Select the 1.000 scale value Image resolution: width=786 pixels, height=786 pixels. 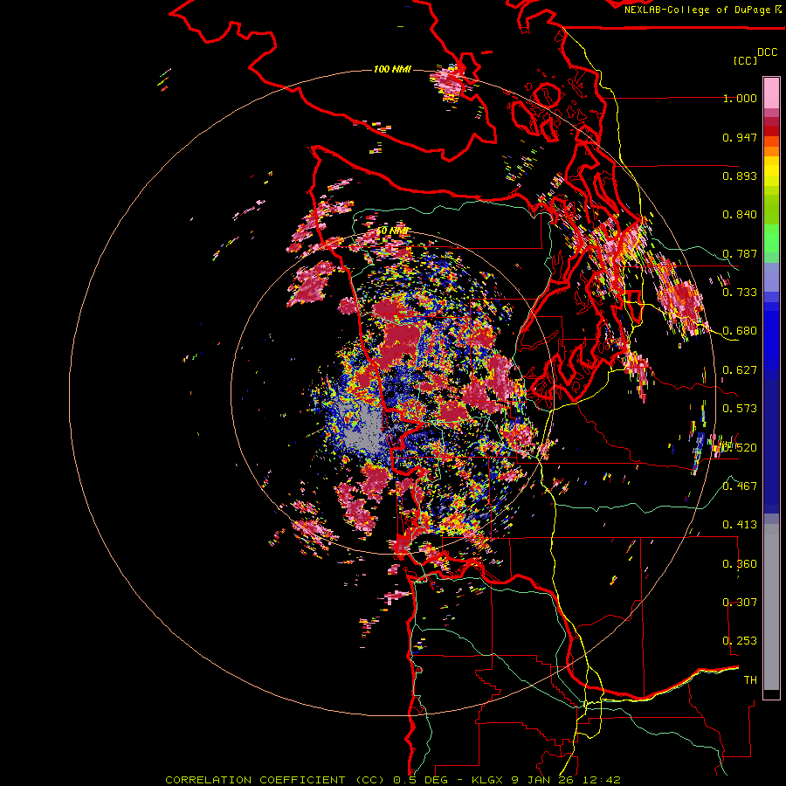pyautogui.click(x=740, y=98)
